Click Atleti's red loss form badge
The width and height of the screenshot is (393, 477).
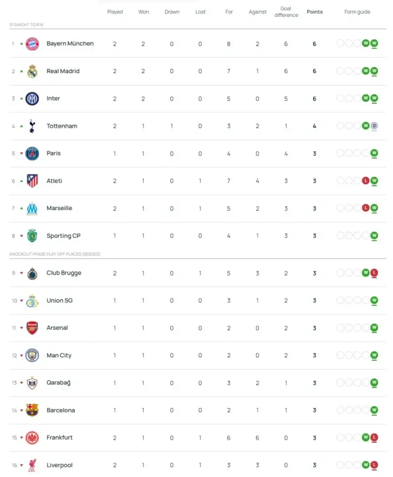[x=365, y=180]
